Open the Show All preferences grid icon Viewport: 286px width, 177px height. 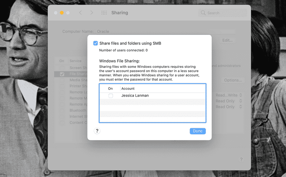pyautogui.click(x=104, y=13)
